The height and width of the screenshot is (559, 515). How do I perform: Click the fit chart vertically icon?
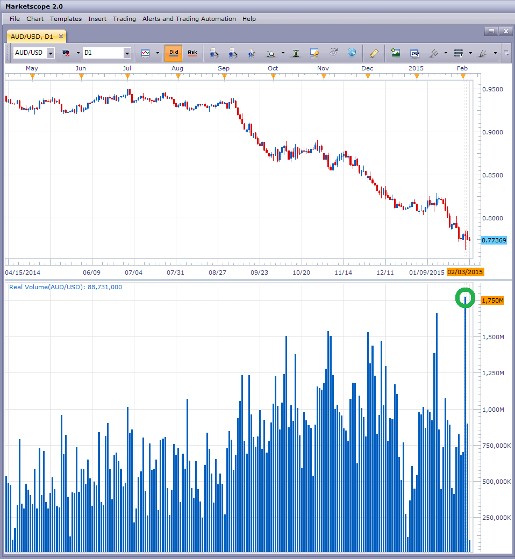(296, 53)
